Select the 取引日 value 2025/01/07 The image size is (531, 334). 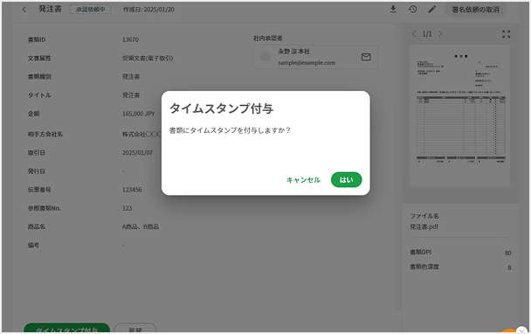pyautogui.click(x=137, y=153)
